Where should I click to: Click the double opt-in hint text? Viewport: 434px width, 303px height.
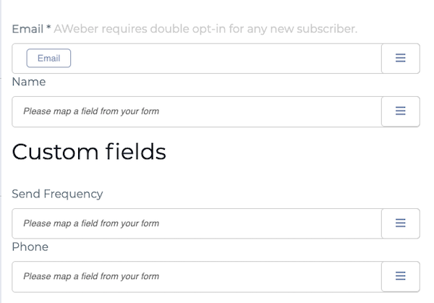[x=239, y=29]
